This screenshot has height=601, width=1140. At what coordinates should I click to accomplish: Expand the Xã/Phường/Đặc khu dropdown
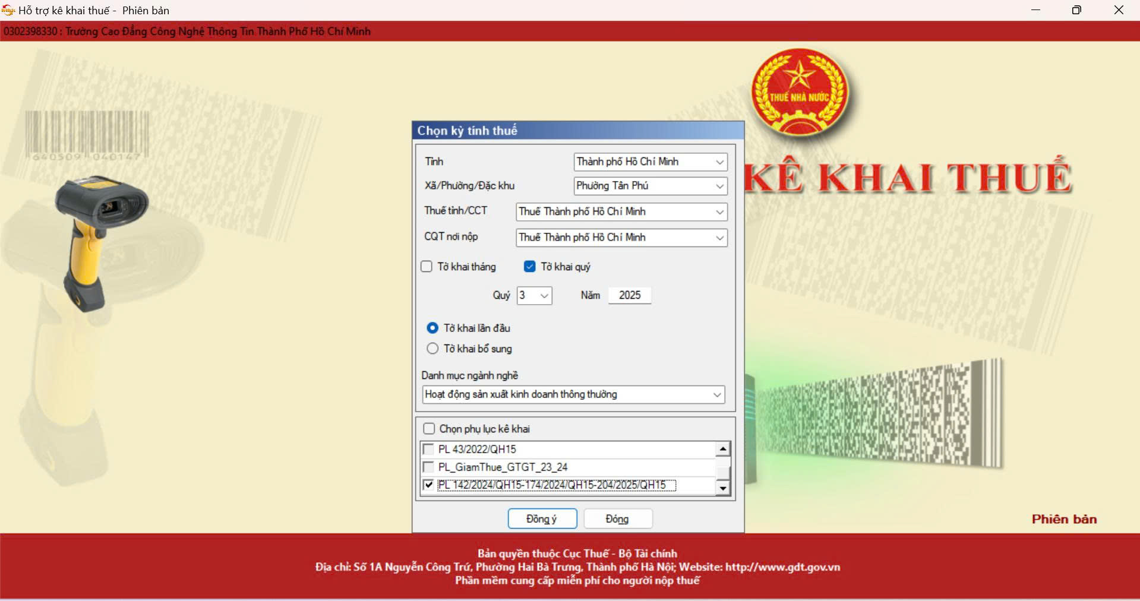click(x=719, y=186)
